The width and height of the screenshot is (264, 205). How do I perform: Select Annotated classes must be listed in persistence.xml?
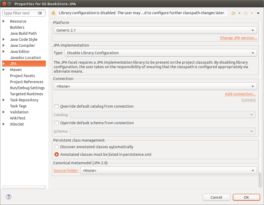point(57,154)
